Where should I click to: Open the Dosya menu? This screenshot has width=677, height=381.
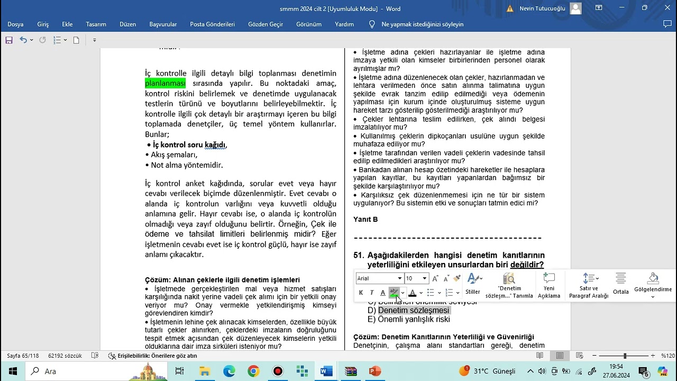pyautogui.click(x=15, y=24)
